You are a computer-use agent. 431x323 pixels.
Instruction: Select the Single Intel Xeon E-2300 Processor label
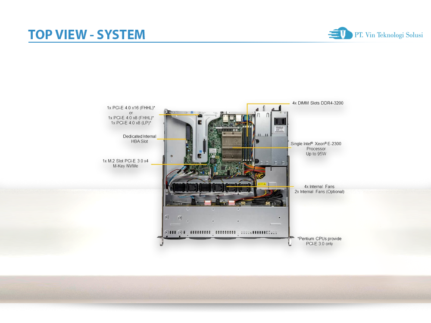[316, 146]
